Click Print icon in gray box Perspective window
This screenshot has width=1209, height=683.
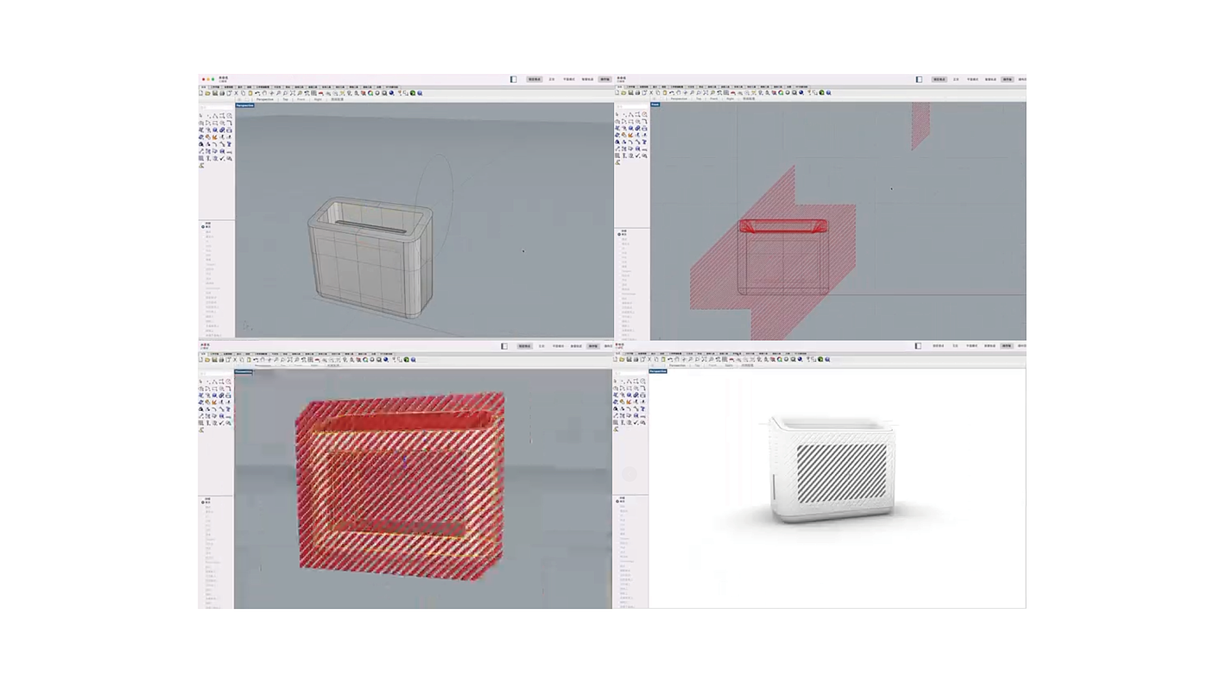[222, 93]
